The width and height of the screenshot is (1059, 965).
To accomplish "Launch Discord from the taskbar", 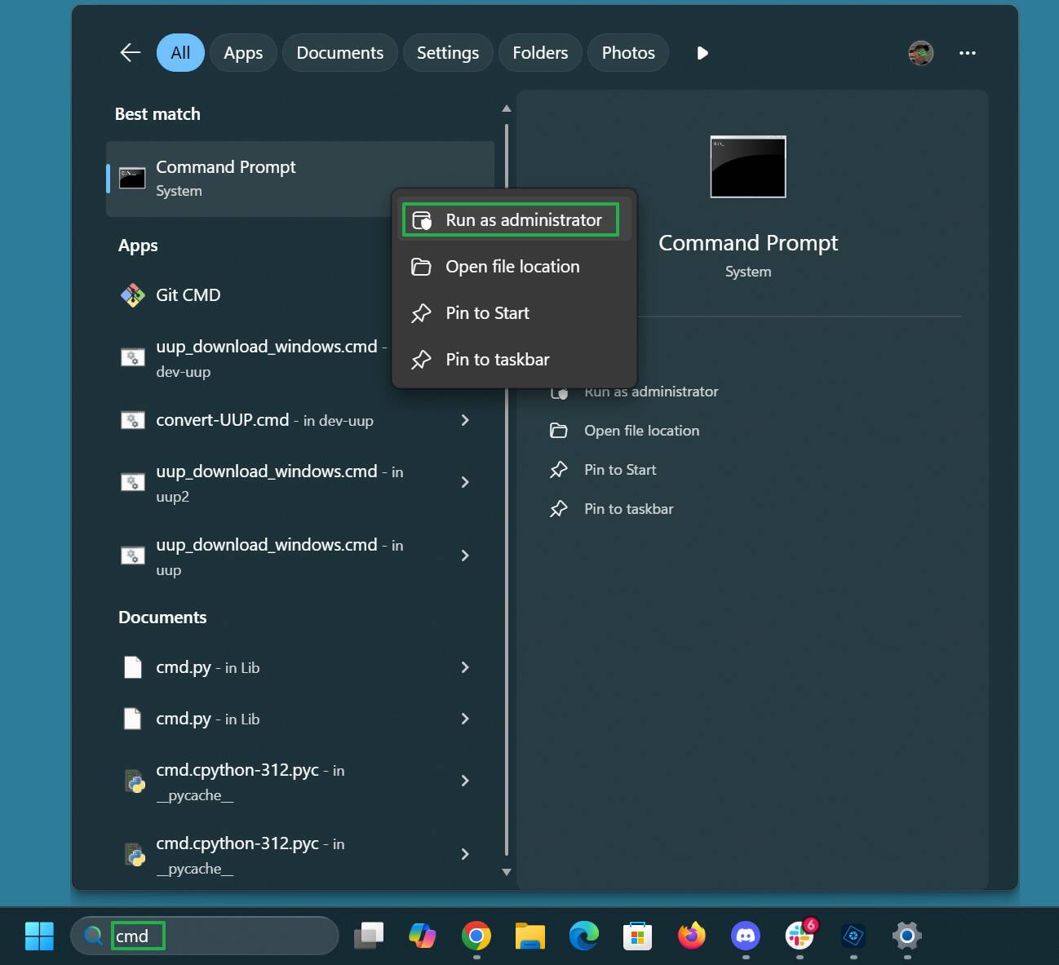I will click(x=746, y=936).
